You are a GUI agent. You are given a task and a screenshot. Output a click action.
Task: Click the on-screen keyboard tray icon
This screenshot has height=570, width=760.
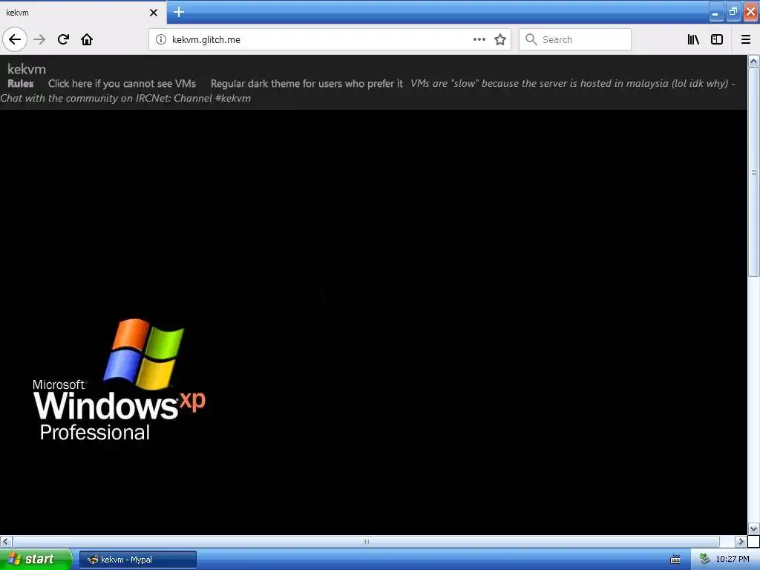(675, 560)
